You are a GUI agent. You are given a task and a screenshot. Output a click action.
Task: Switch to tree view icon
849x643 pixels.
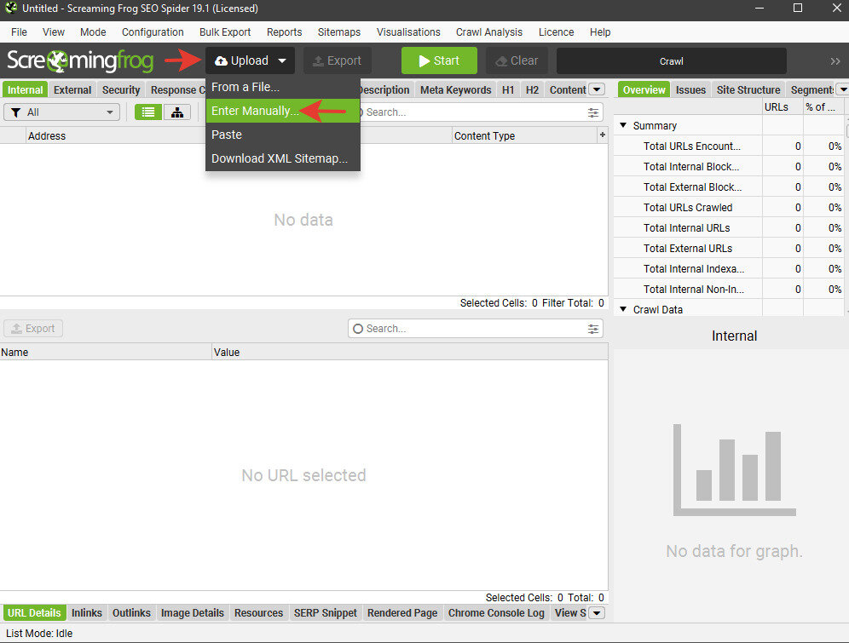click(177, 112)
